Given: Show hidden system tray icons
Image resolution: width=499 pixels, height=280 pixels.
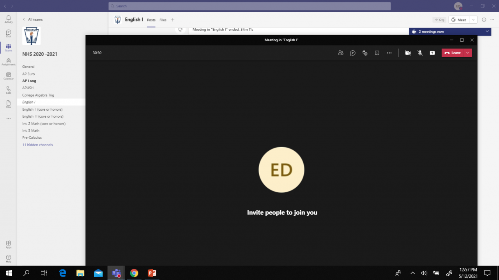Looking at the screenshot, I should click(412, 273).
